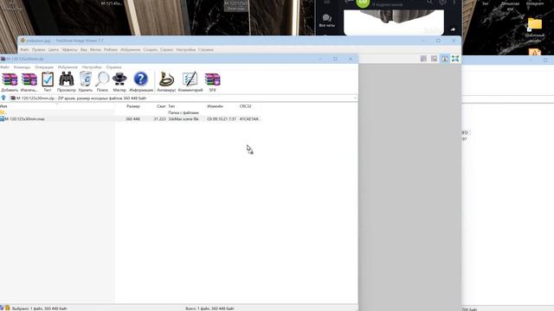Sort file list by Изменён column

click(x=216, y=106)
